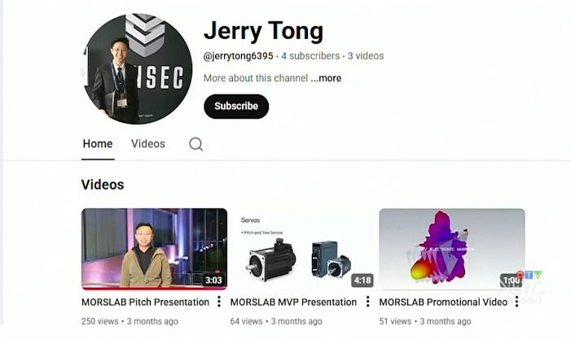Open options menu for MORSLAB MVP Presentation
This screenshot has height=344, width=571.
click(x=368, y=302)
